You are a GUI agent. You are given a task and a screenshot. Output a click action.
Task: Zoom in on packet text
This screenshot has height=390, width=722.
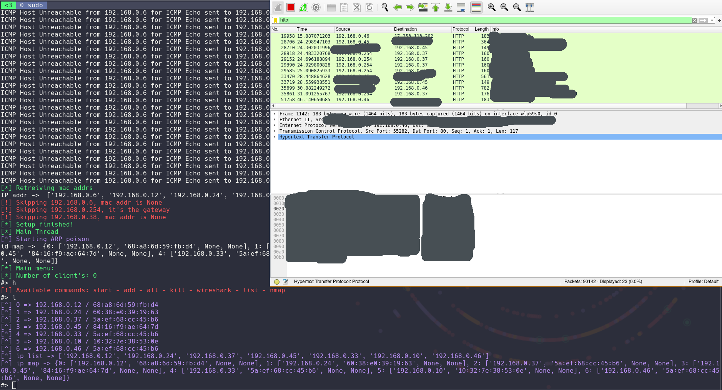pyautogui.click(x=492, y=7)
